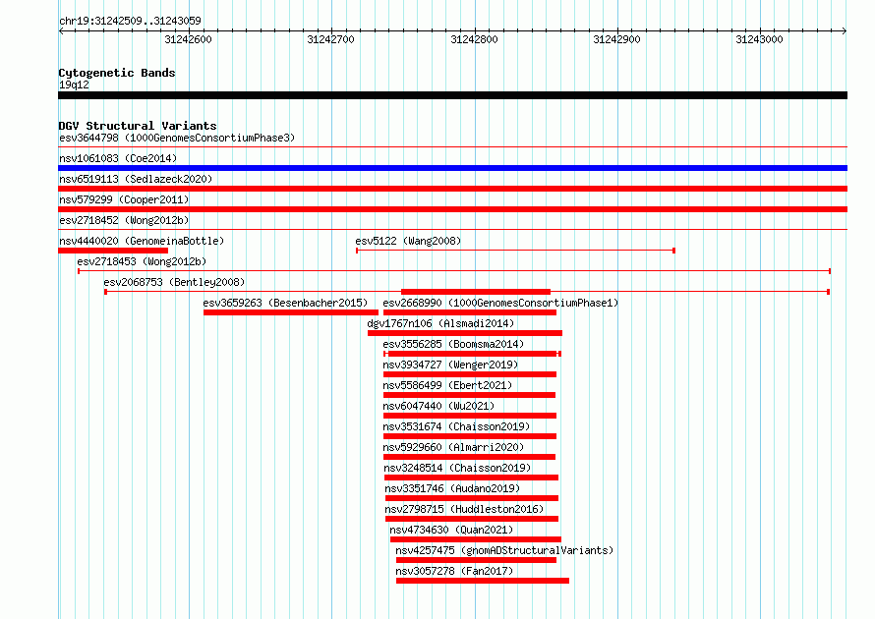Select nsv3057278 Fan2017 label
The image size is (875, 619).
454,571
